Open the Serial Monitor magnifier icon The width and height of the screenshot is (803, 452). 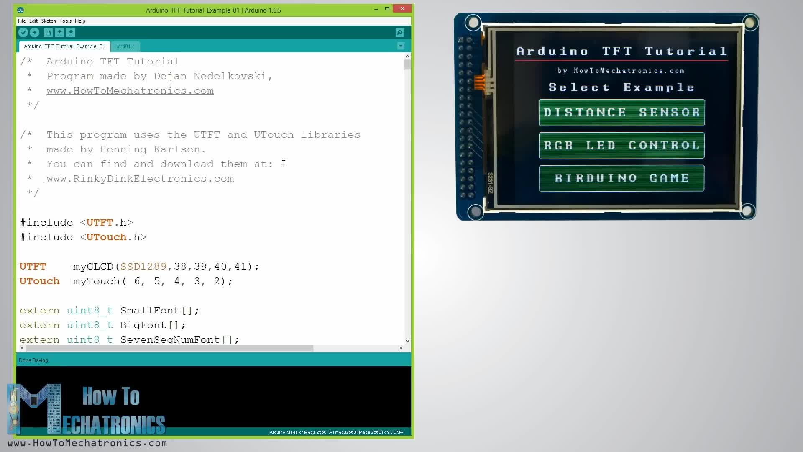[x=400, y=32]
